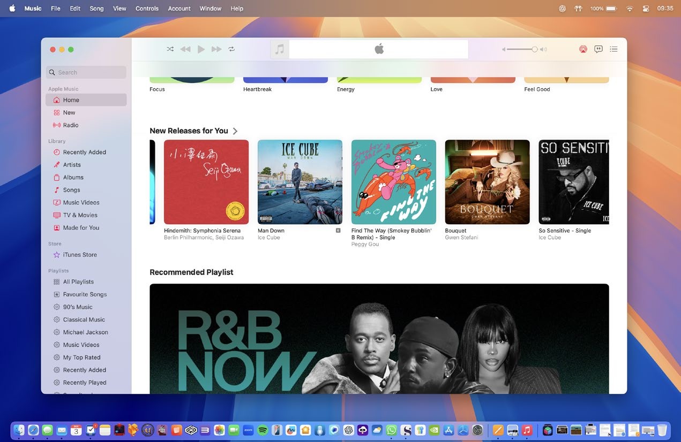Show Songs in the library
The height and width of the screenshot is (442, 681).
click(x=86, y=190)
